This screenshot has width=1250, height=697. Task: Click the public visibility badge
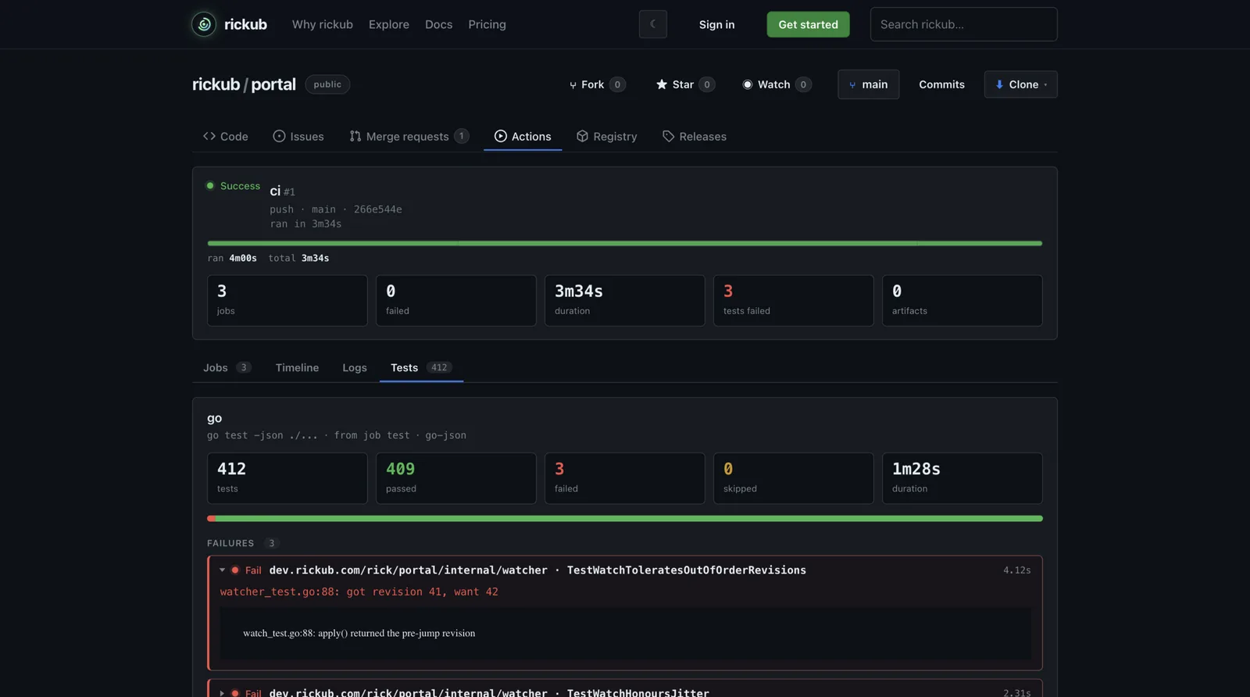[327, 84]
